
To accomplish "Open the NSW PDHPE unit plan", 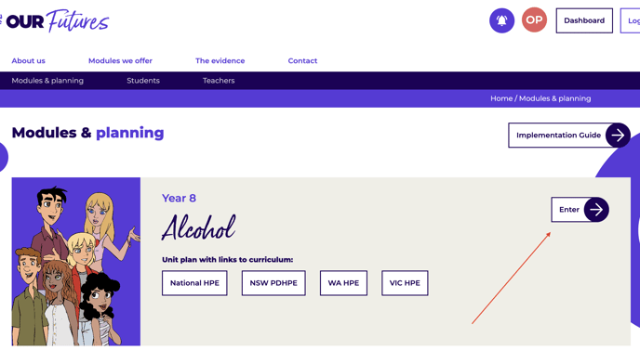I will tap(273, 283).
